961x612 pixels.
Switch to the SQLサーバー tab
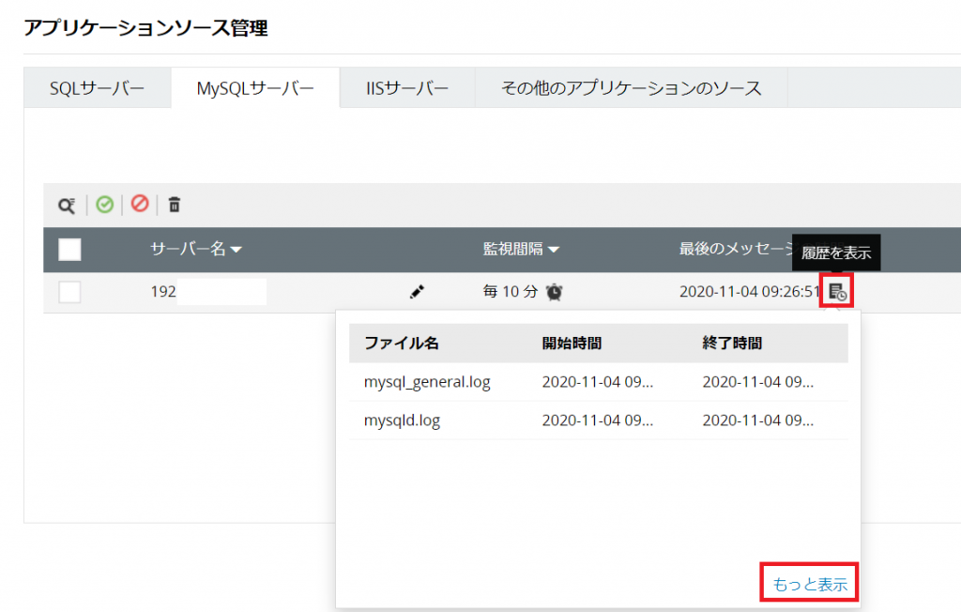coord(98,87)
